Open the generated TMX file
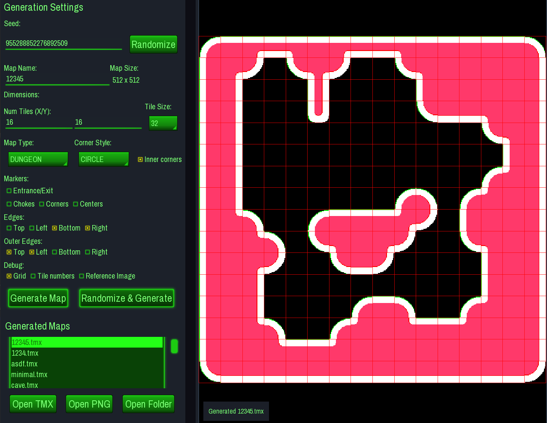Image resolution: width=547 pixels, height=423 pixels. click(33, 404)
